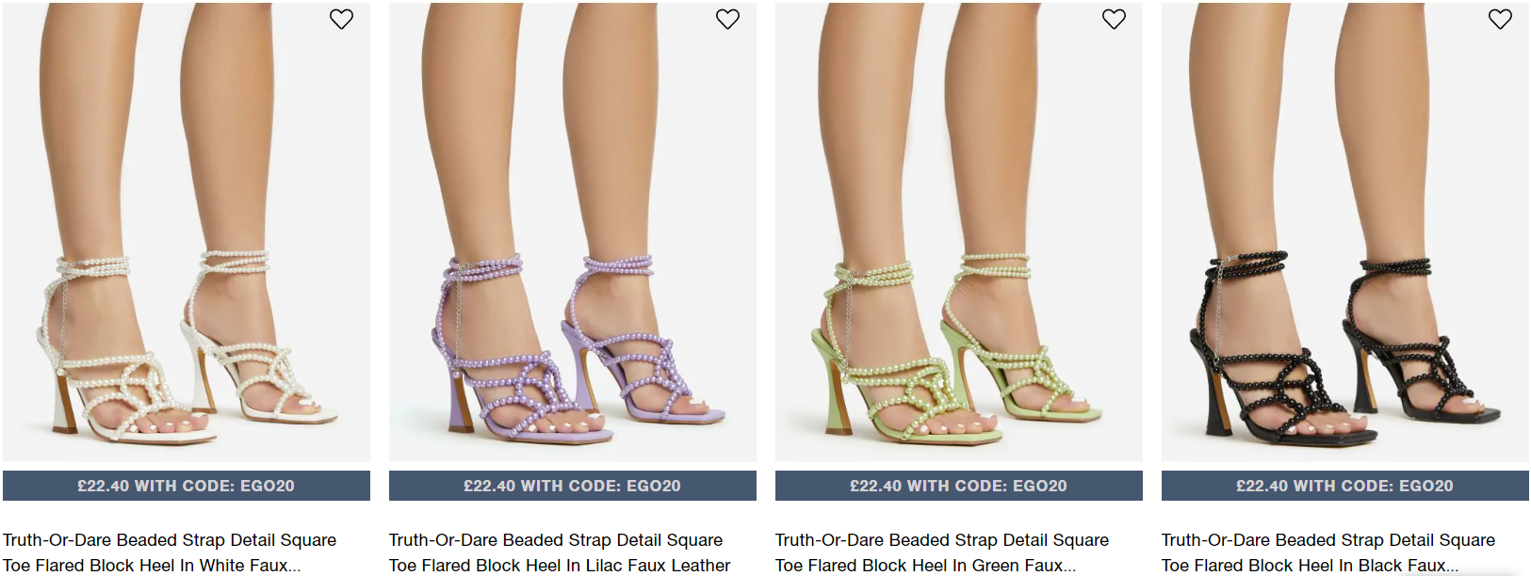The height and width of the screenshot is (576, 1531).
Task: Click EGO20 code banner under white heel
Action: pos(187,486)
